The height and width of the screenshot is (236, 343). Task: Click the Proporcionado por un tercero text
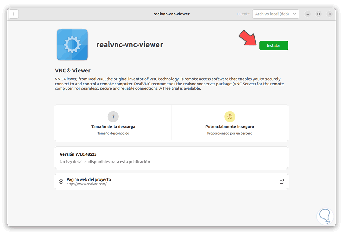[x=230, y=133]
